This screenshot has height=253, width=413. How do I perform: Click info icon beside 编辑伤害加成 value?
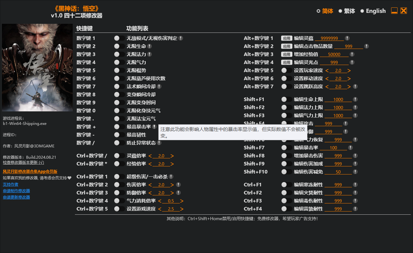[x=355, y=164]
